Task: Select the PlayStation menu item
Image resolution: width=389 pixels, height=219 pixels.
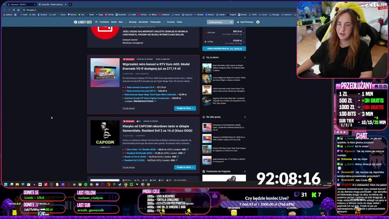Action: (x=104, y=22)
